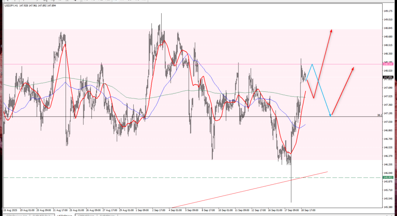This screenshot has width=397, height=216.
Task: Switch to the EURJPY H1 chart tab
Action: (108, 214)
